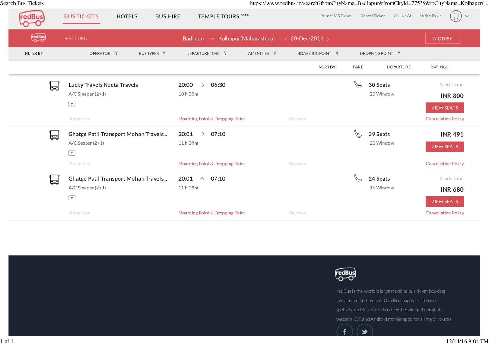
Task: Expand the account menu chevron
Action: [467, 16]
